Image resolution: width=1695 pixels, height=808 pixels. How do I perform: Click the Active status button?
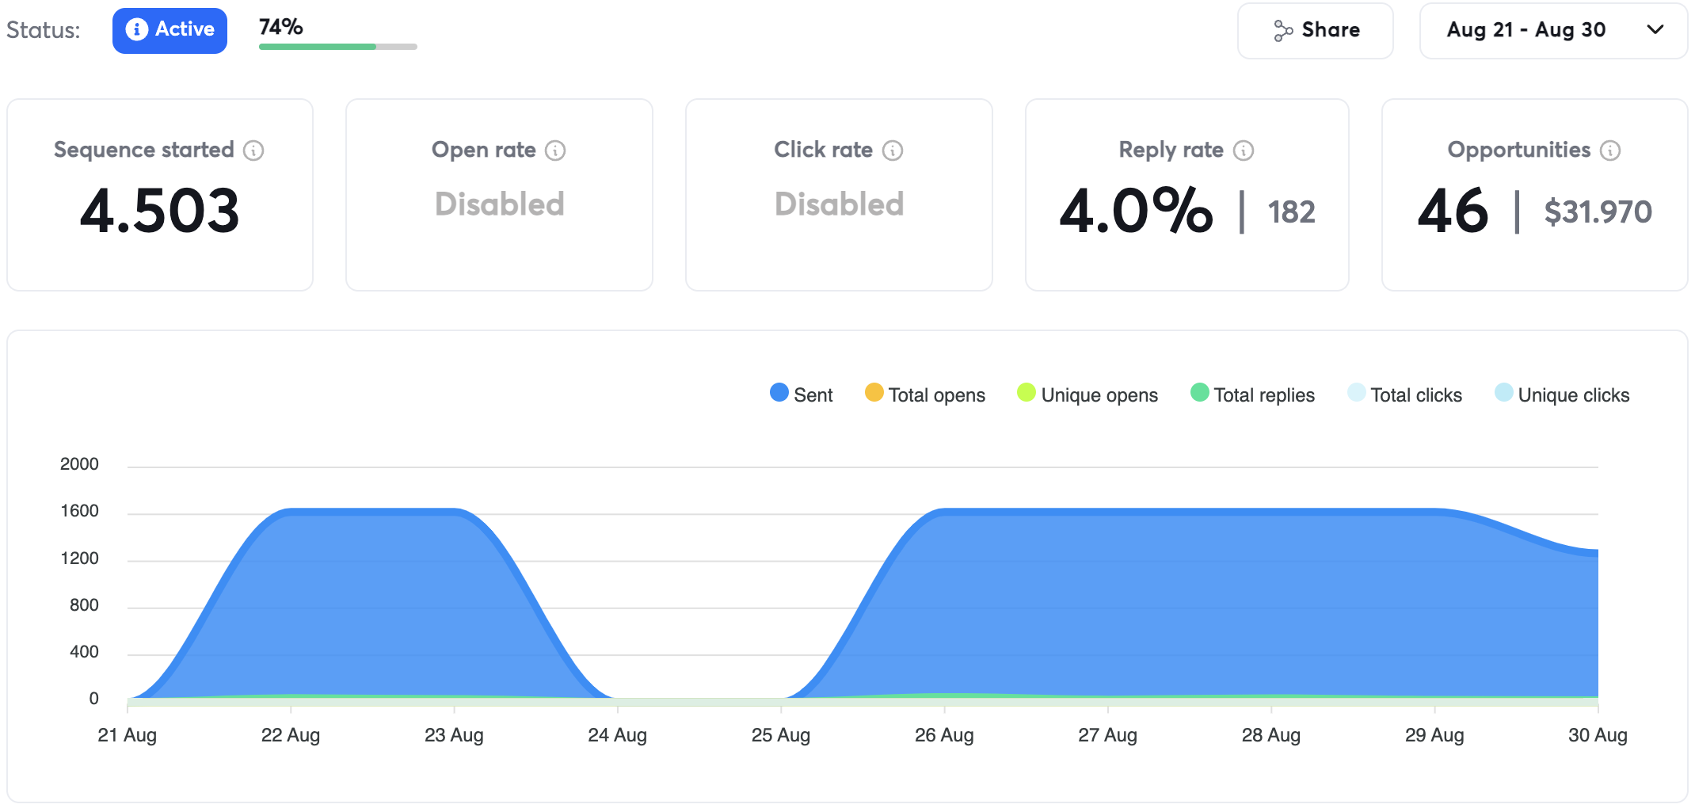pyautogui.click(x=169, y=30)
